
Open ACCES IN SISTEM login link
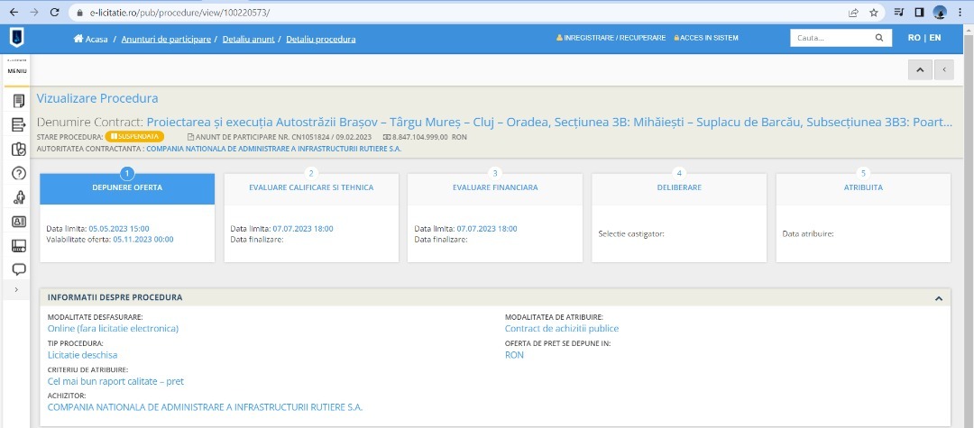pos(706,38)
